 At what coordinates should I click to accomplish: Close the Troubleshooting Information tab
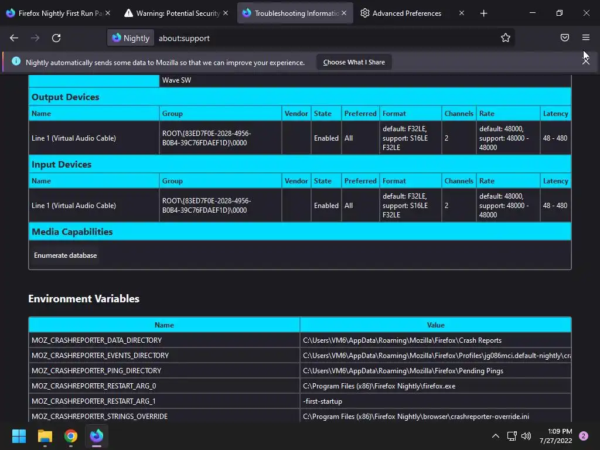click(344, 13)
